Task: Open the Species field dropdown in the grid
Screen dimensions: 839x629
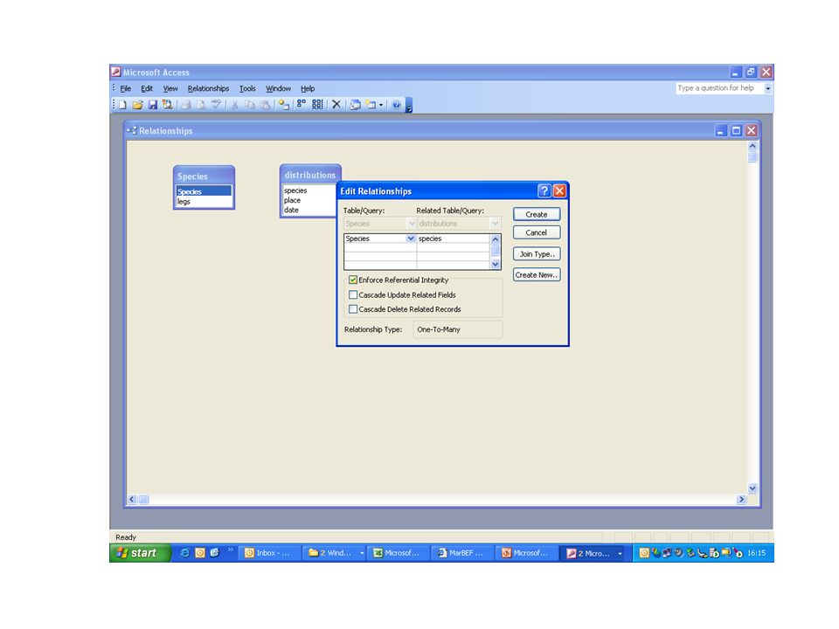Action: point(411,238)
